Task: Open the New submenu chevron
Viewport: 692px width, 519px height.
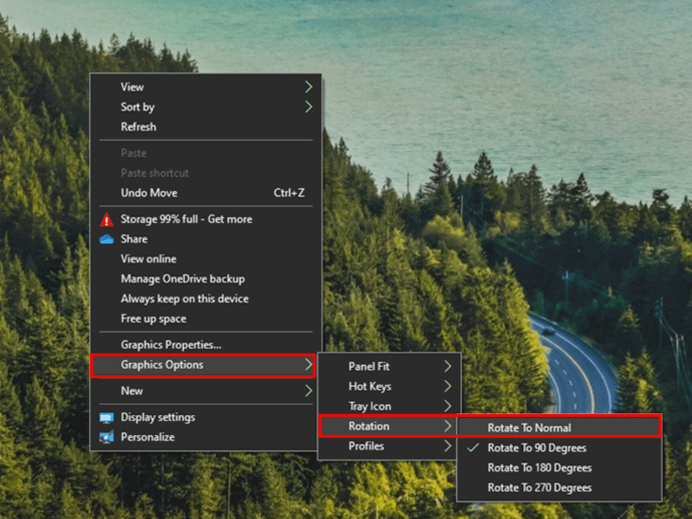Action: 309,391
